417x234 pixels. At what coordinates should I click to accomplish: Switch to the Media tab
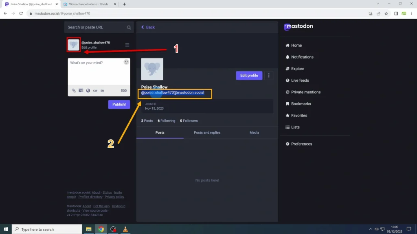point(254,133)
